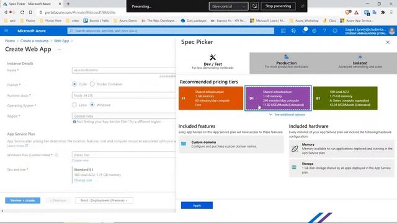Close the Spec Picker panel
This screenshot has width=397, height=223.
point(388,42)
